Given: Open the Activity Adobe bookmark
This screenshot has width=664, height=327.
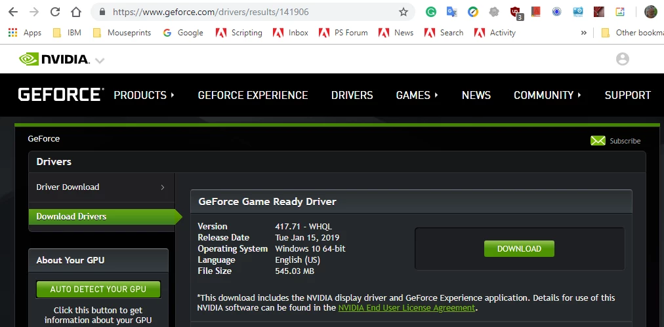Looking at the screenshot, I should click(x=495, y=33).
